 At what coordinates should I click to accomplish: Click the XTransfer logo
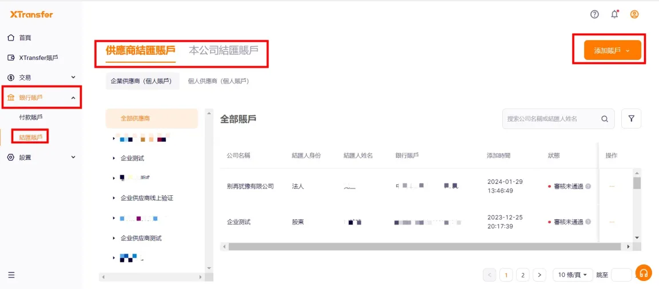click(x=31, y=14)
